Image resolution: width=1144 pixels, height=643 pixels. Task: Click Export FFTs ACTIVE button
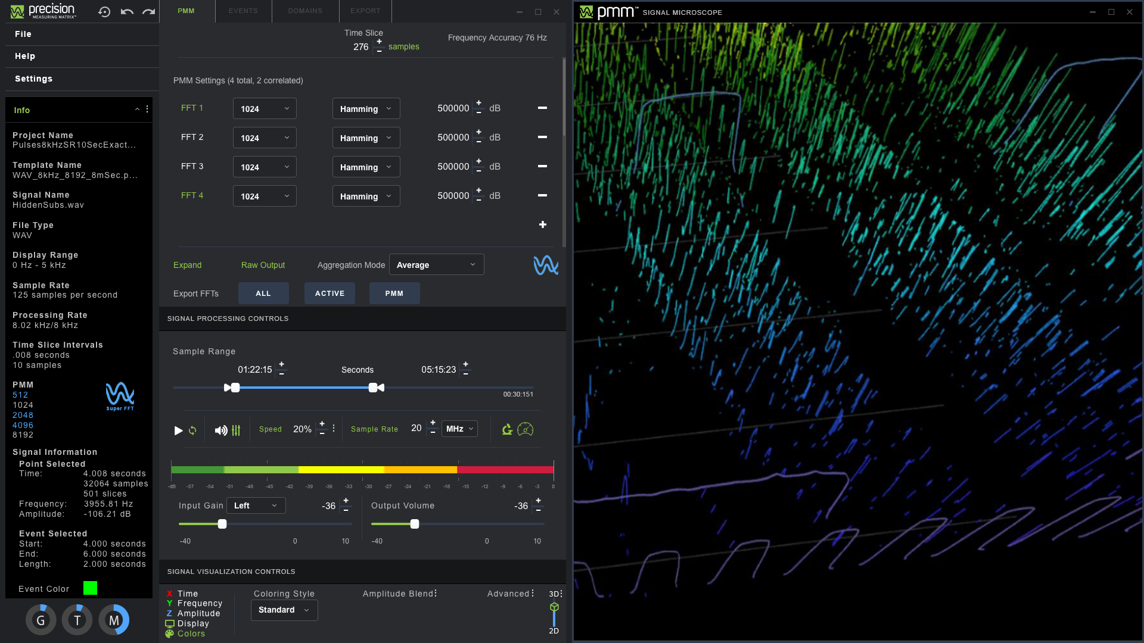[x=329, y=294]
